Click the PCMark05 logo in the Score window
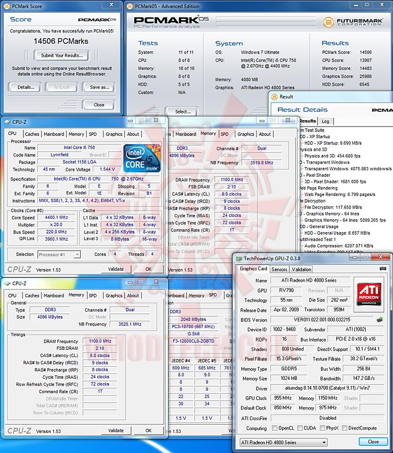This screenshot has height=453, width=393. tap(97, 20)
